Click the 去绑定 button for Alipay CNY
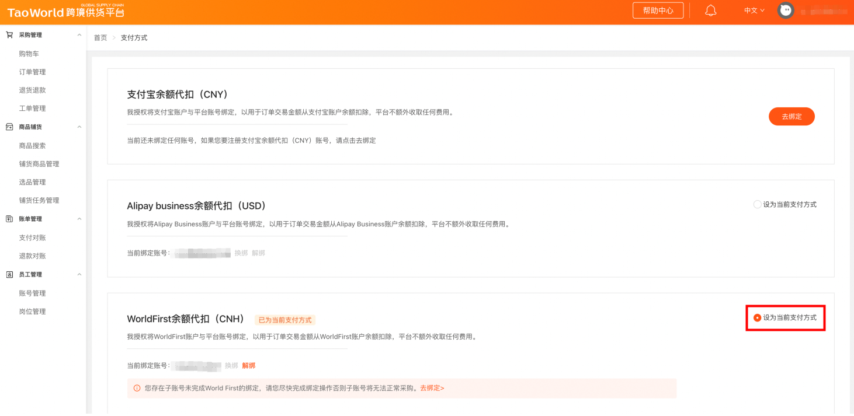Image resolution: width=854 pixels, height=416 pixels. (x=791, y=116)
